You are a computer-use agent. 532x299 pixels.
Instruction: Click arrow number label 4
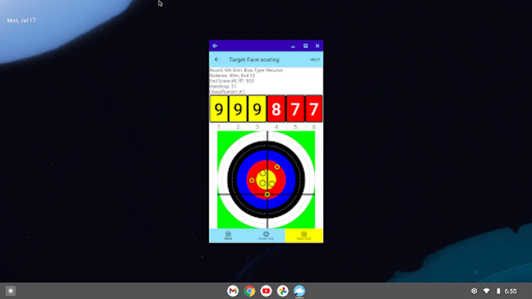click(x=276, y=127)
